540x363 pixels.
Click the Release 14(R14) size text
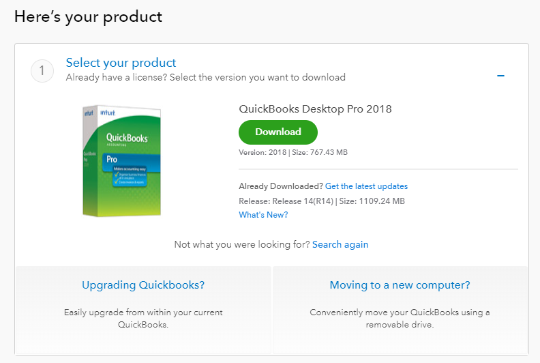[322, 201]
